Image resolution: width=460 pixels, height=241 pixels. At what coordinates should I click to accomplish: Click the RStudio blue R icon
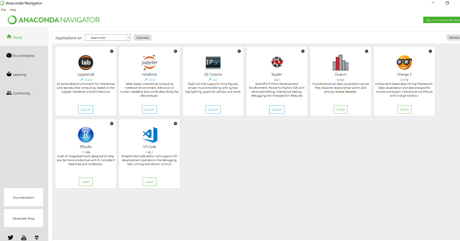(x=86, y=135)
